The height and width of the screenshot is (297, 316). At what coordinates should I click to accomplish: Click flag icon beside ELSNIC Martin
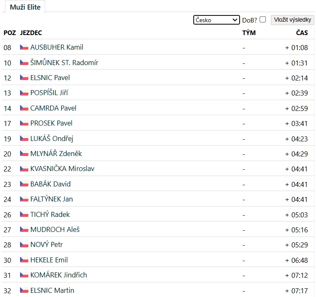coord(24,290)
